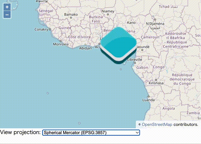Click the Cameroun country label
Image resolution: width=201 pixels, height=144 pixels.
pyautogui.click(x=150, y=37)
